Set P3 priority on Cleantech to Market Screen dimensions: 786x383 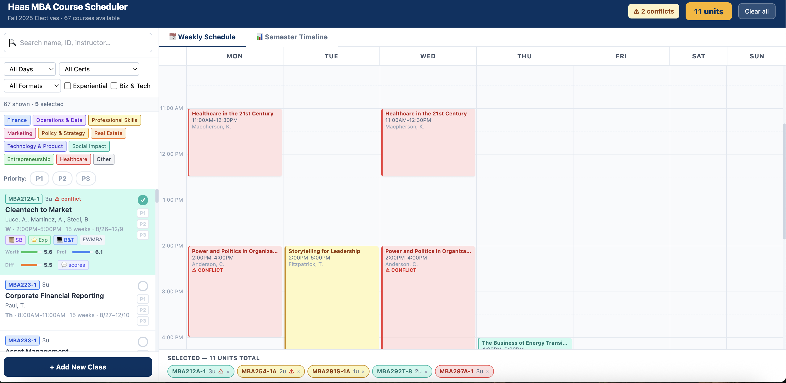point(143,235)
